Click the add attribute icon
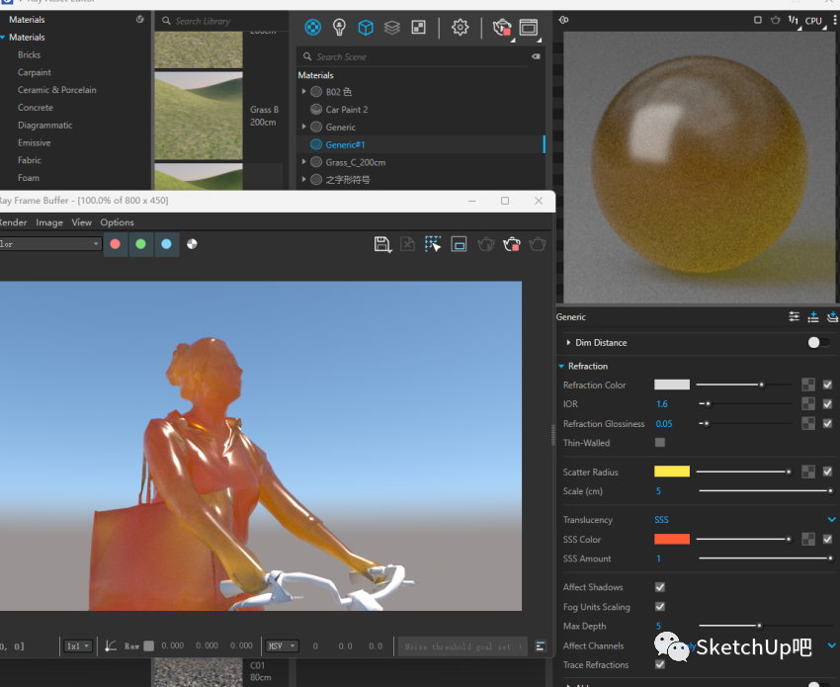Screen dimensions: 840x687 [813, 316]
